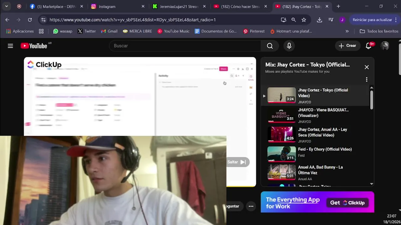Open tab groups grid icon in bookmarks bar

click(41, 31)
